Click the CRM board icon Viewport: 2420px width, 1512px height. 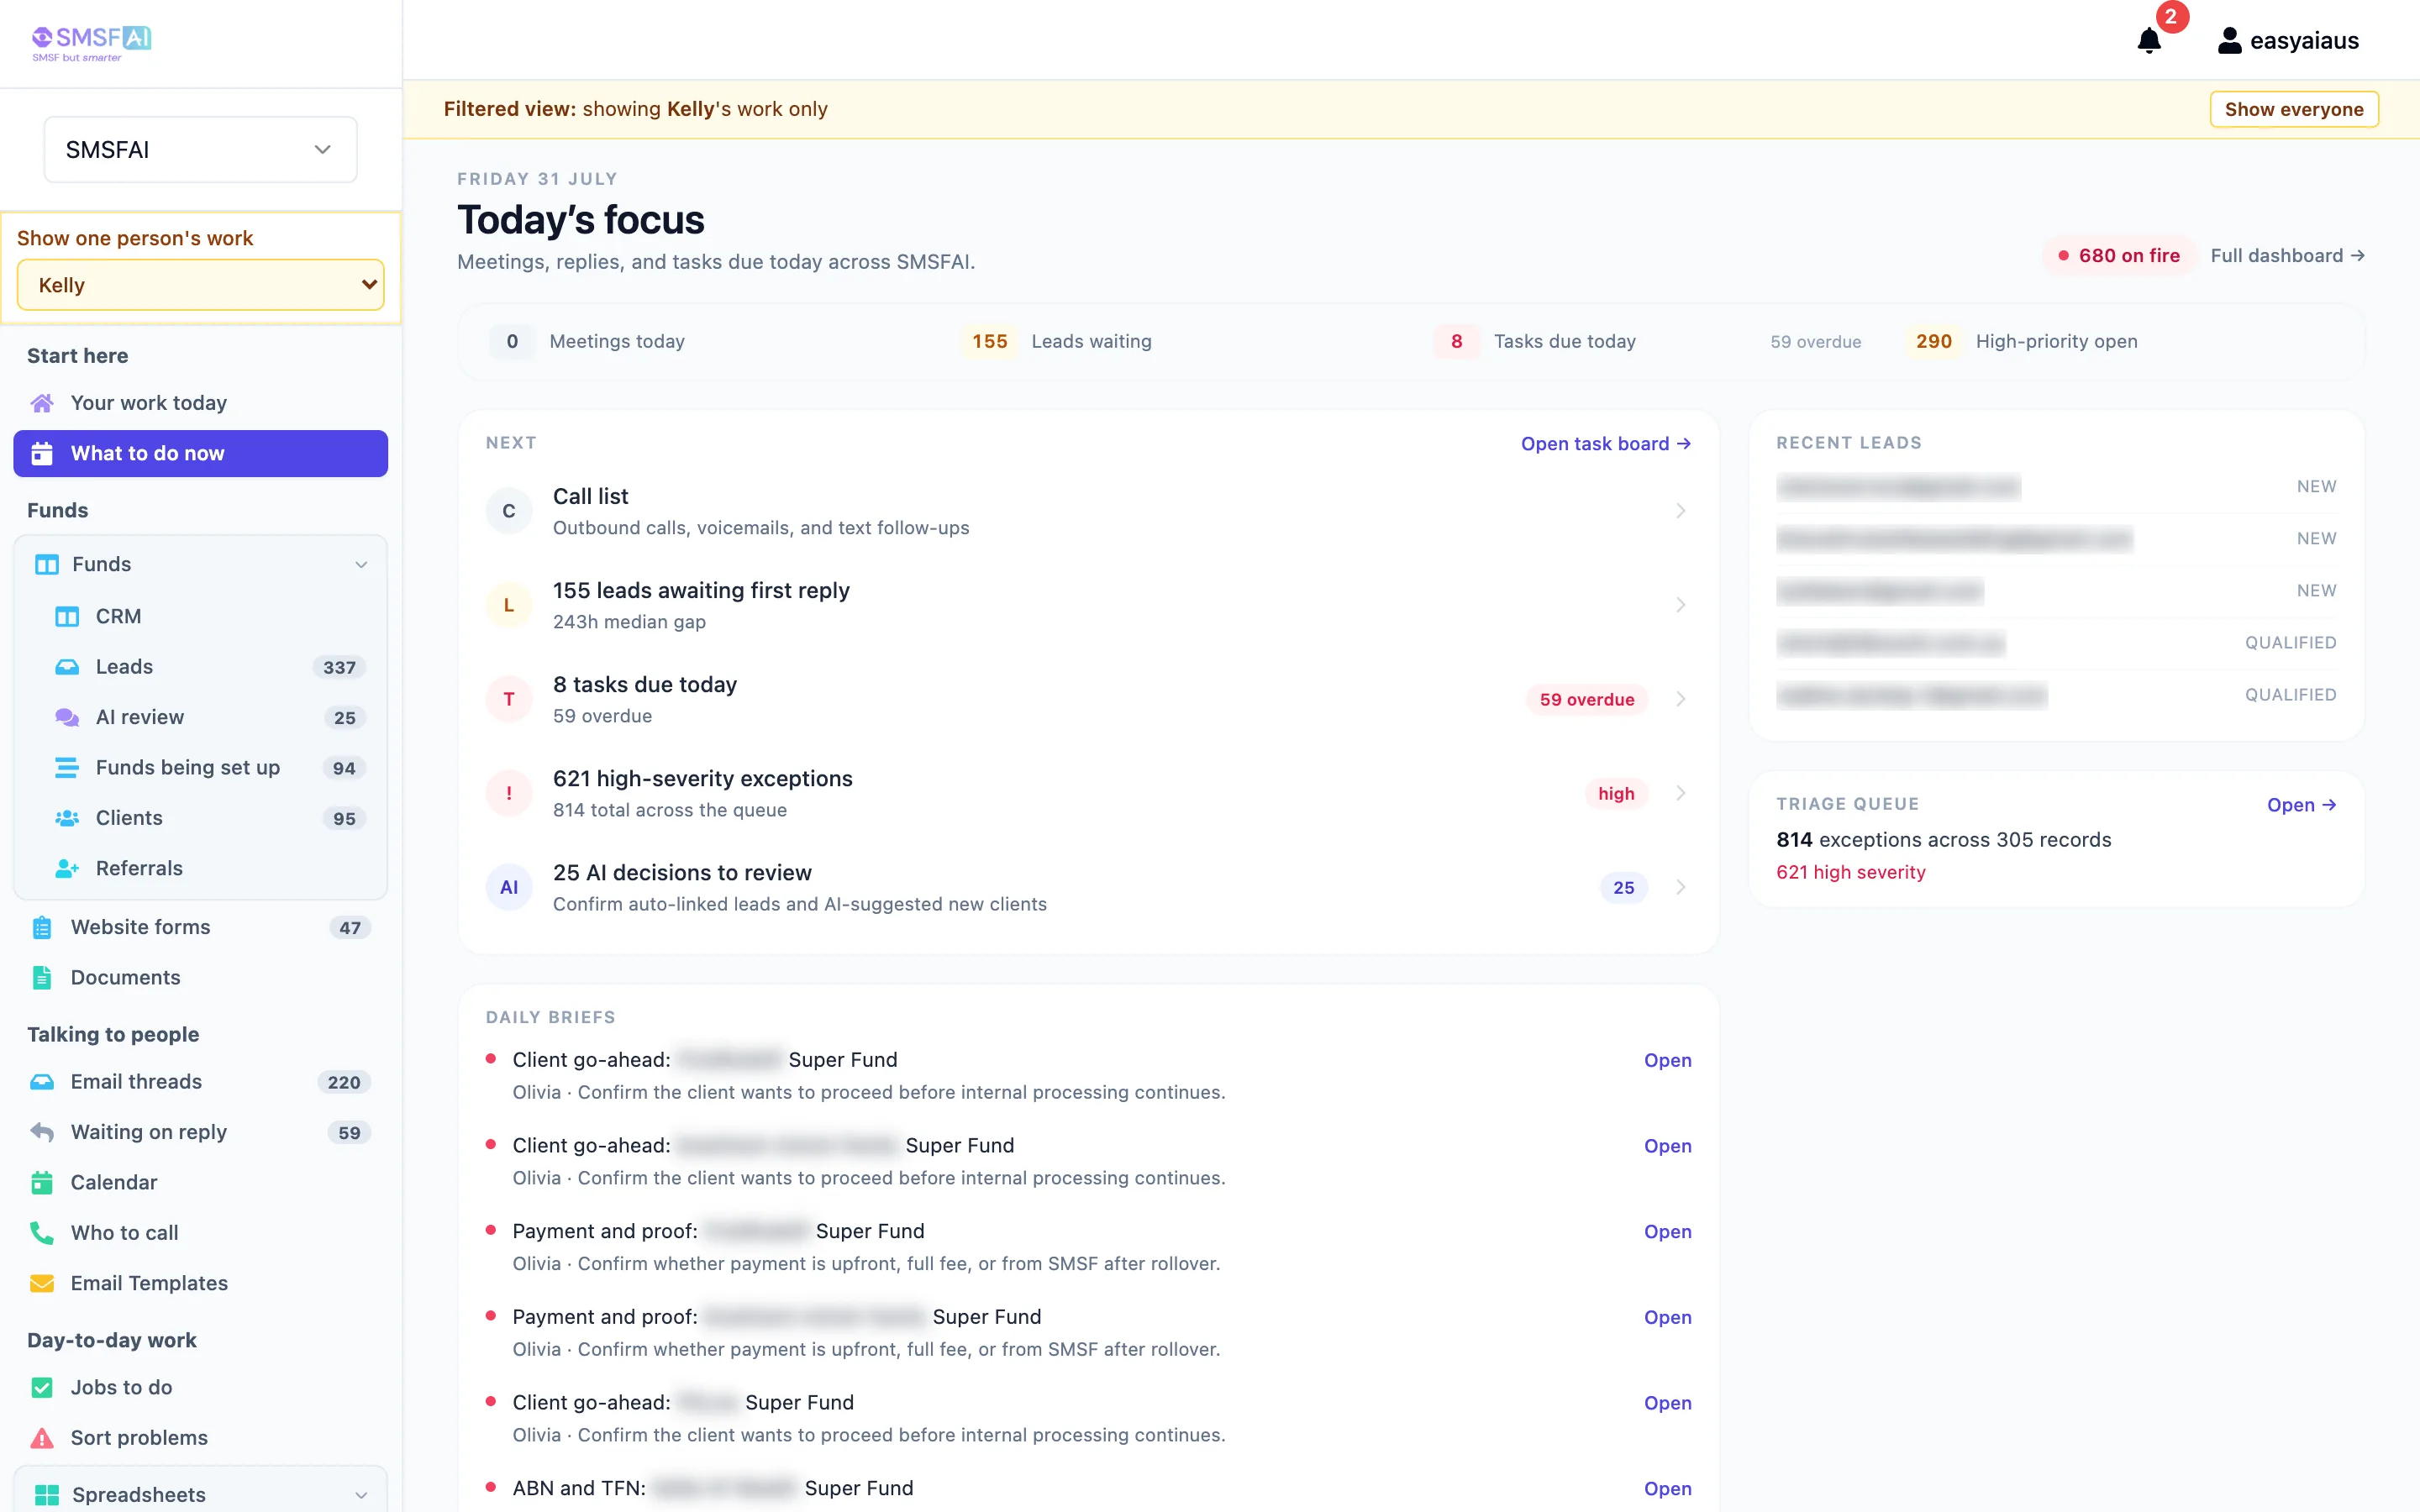(x=67, y=616)
